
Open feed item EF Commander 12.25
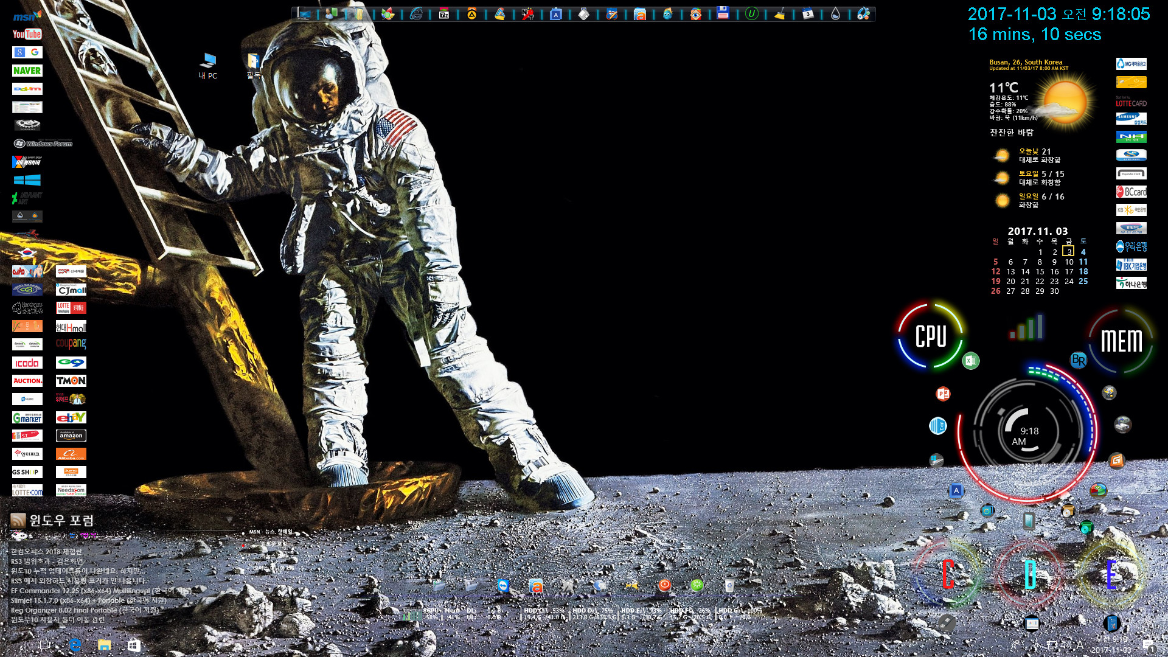pos(101,591)
